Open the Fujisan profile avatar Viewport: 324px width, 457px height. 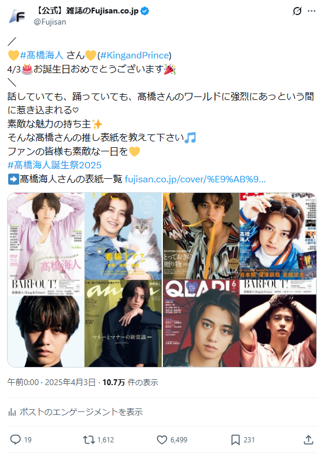pos(16,16)
